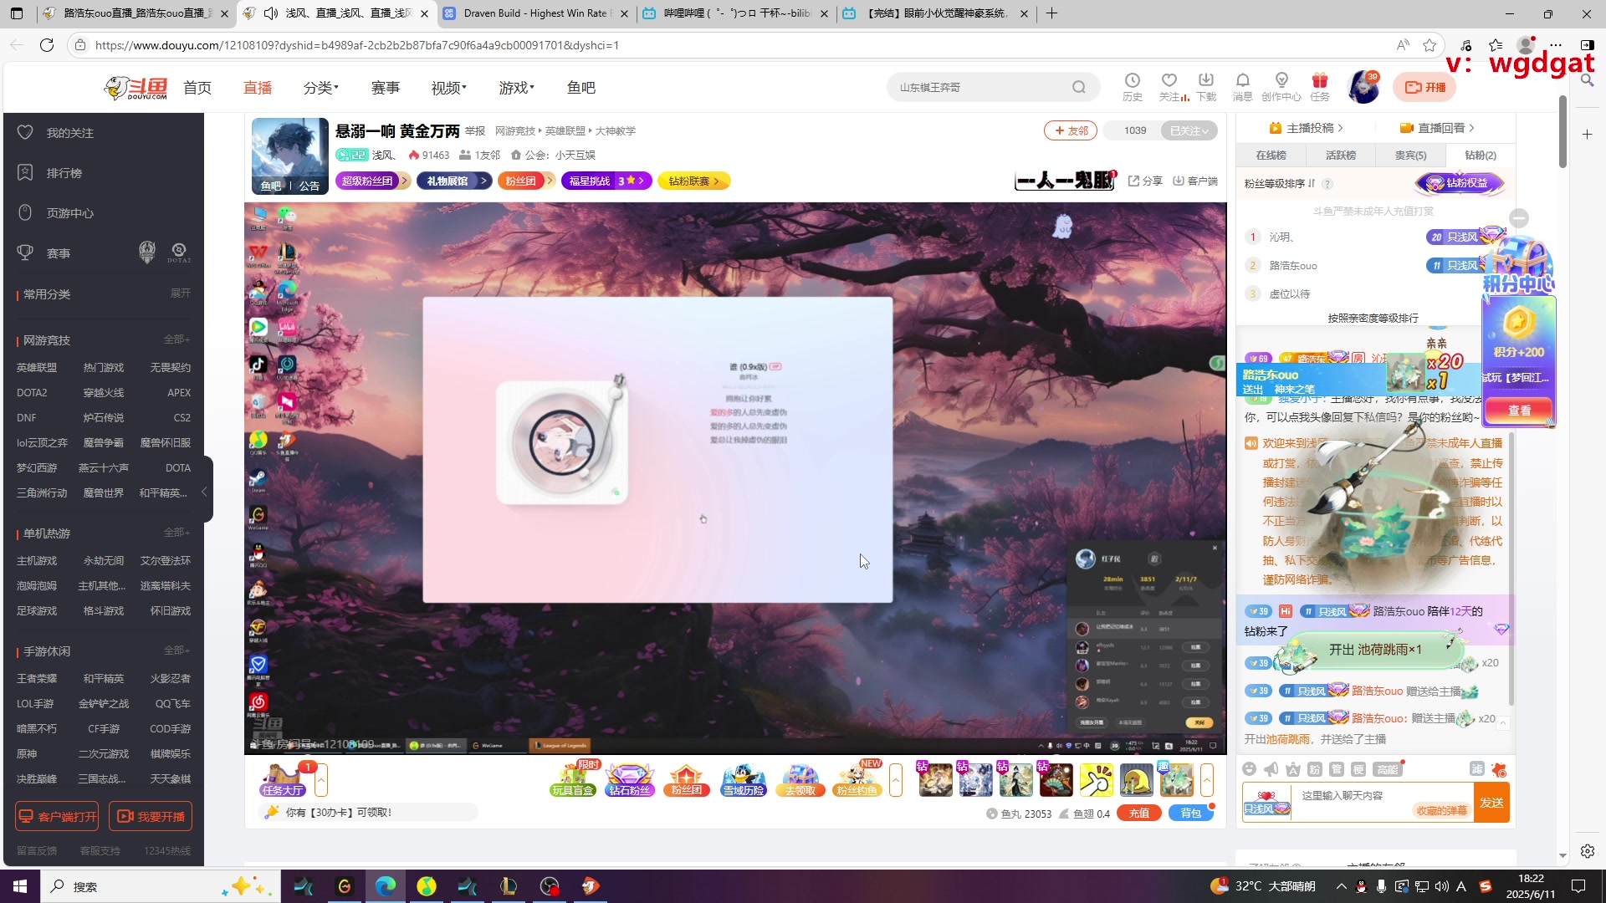This screenshot has height=903, width=1606.
Task: Click the 钻粉权益 badge button
Action: click(x=1460, y=183)
